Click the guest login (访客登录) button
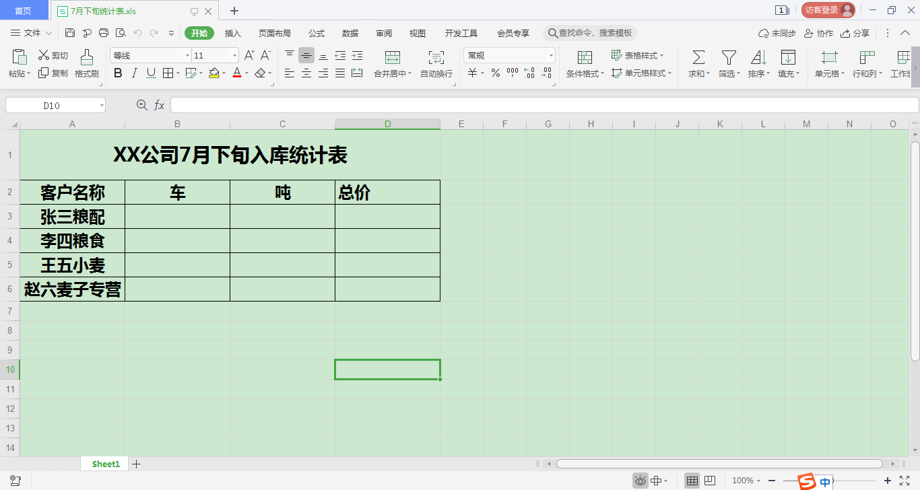920x490 pixels. click(828, 10)
